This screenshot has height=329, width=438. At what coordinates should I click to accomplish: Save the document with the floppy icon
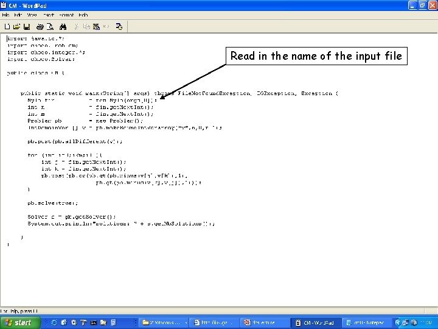coord(27,27)
